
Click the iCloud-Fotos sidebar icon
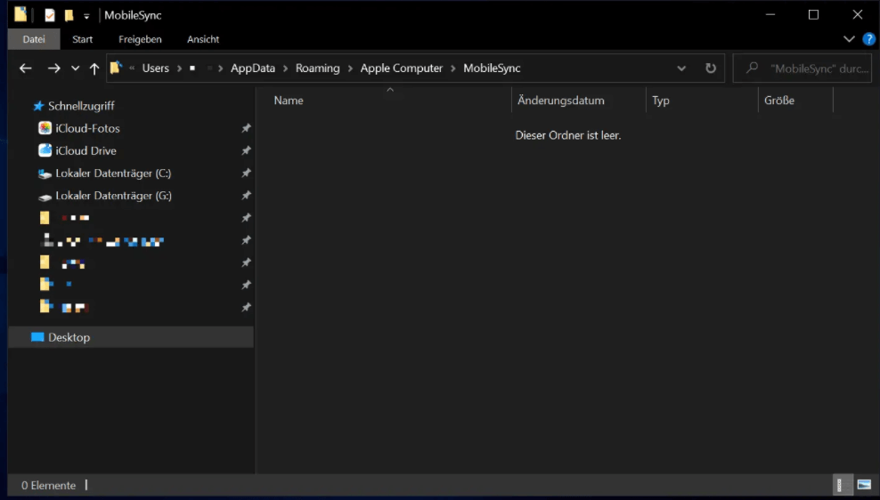(x=45, y=128)
